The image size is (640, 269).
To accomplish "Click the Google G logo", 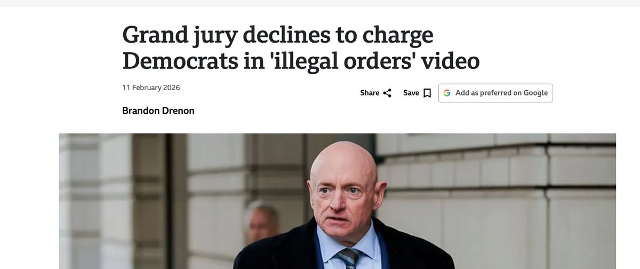I will pos(446,93).
